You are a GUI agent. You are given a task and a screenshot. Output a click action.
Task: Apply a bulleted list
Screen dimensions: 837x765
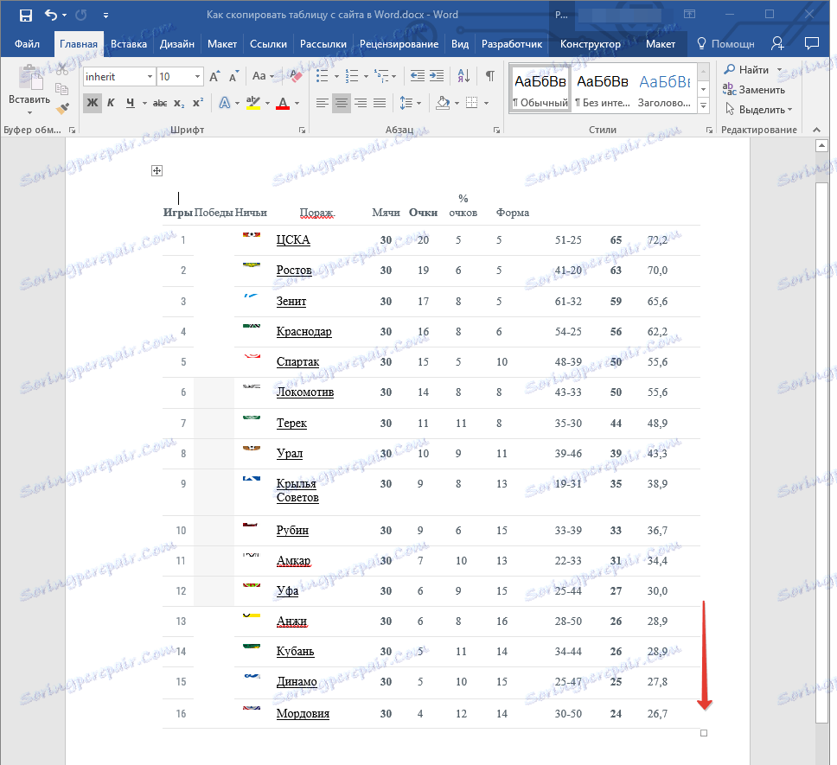[322, 76]
